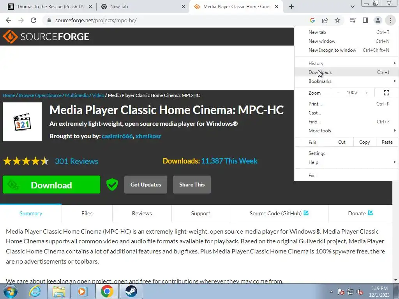Toggle the side panel icon
The height and width of the screenshot is (299, 399).
click(365, 20)
